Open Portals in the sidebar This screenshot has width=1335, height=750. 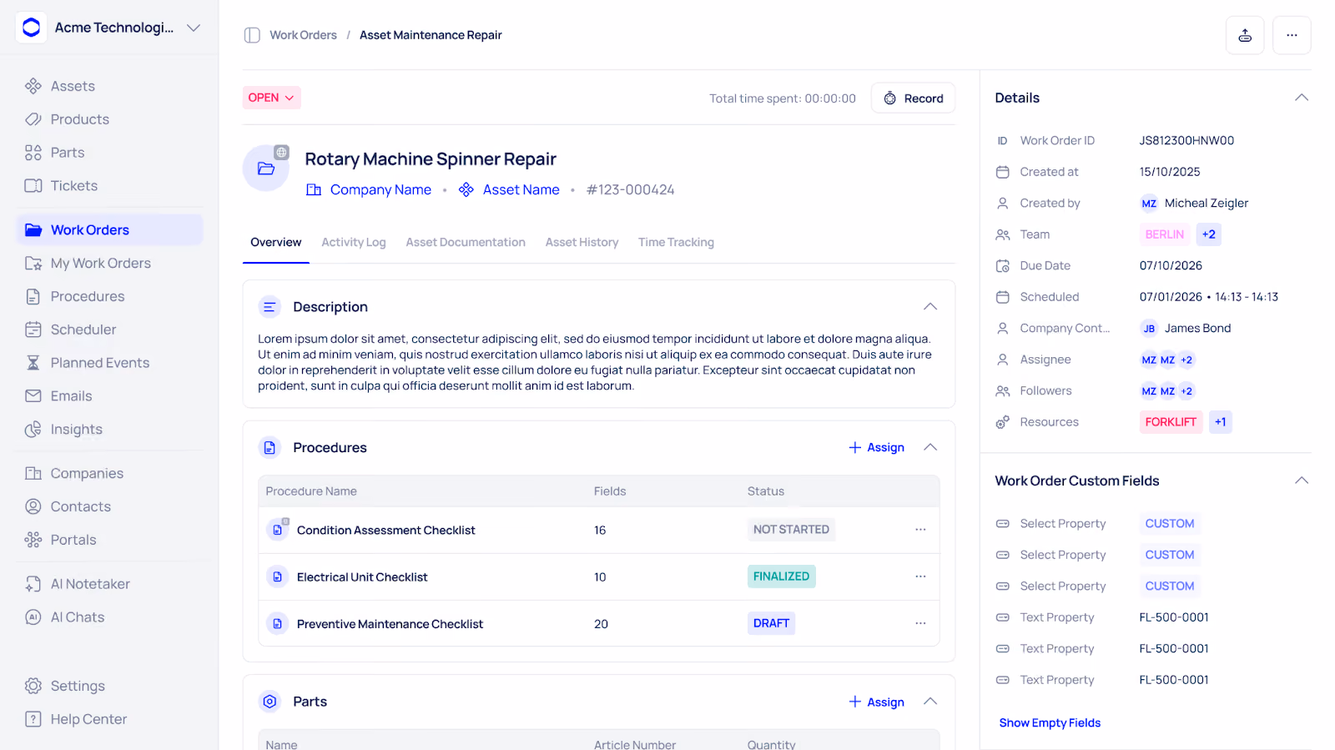click(x=109, y=540)
